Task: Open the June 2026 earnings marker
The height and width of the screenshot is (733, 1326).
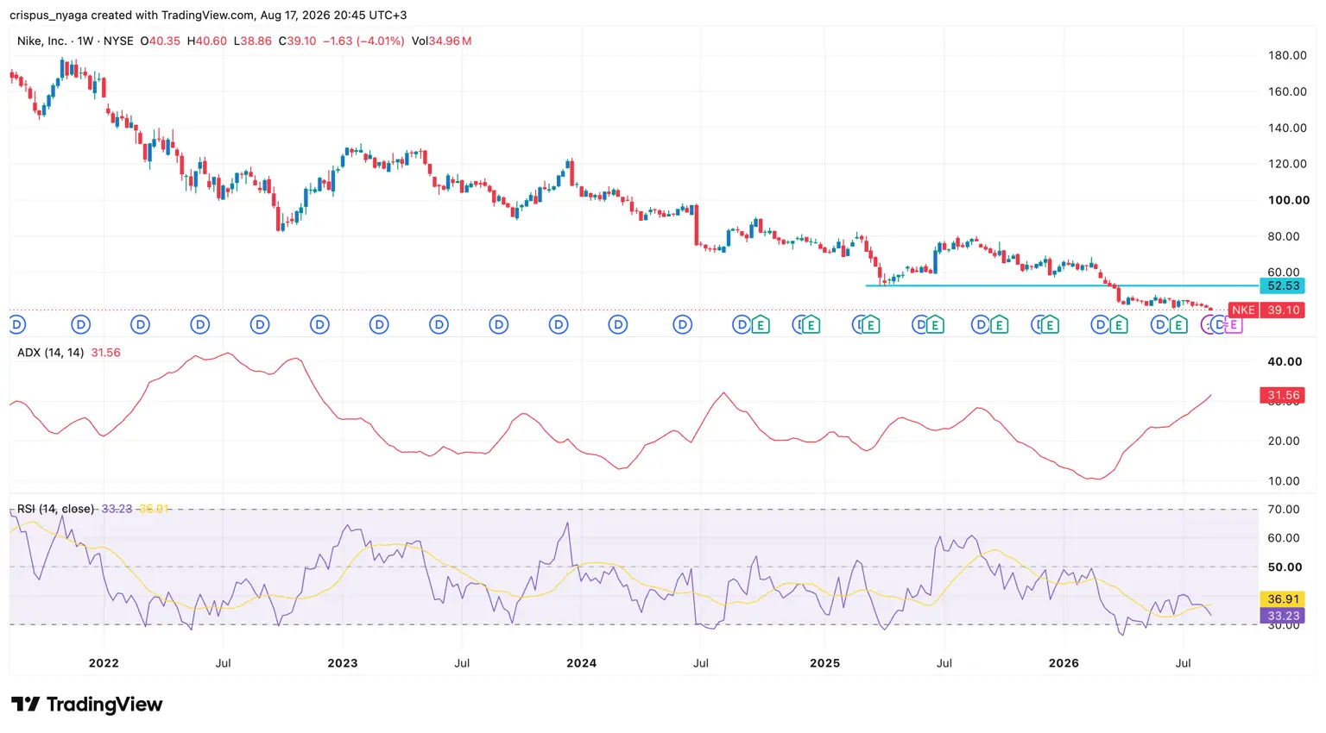Action: tap(1178, 325)
